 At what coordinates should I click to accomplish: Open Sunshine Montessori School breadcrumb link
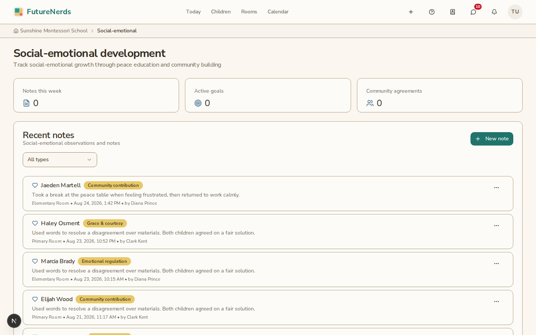pyautogui.click(x=54, y=31)
